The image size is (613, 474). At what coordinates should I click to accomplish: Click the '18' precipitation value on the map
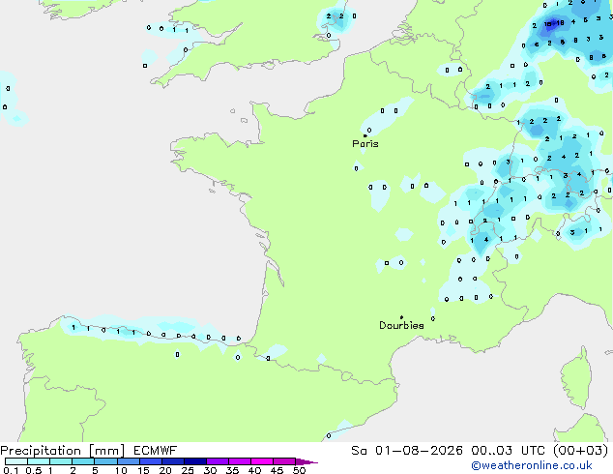tap(560, 23)
